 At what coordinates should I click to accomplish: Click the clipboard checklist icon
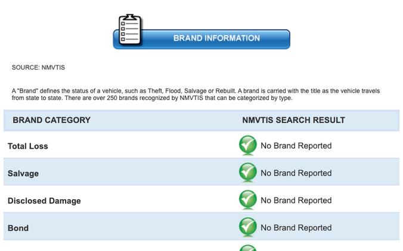coord(130,30)
